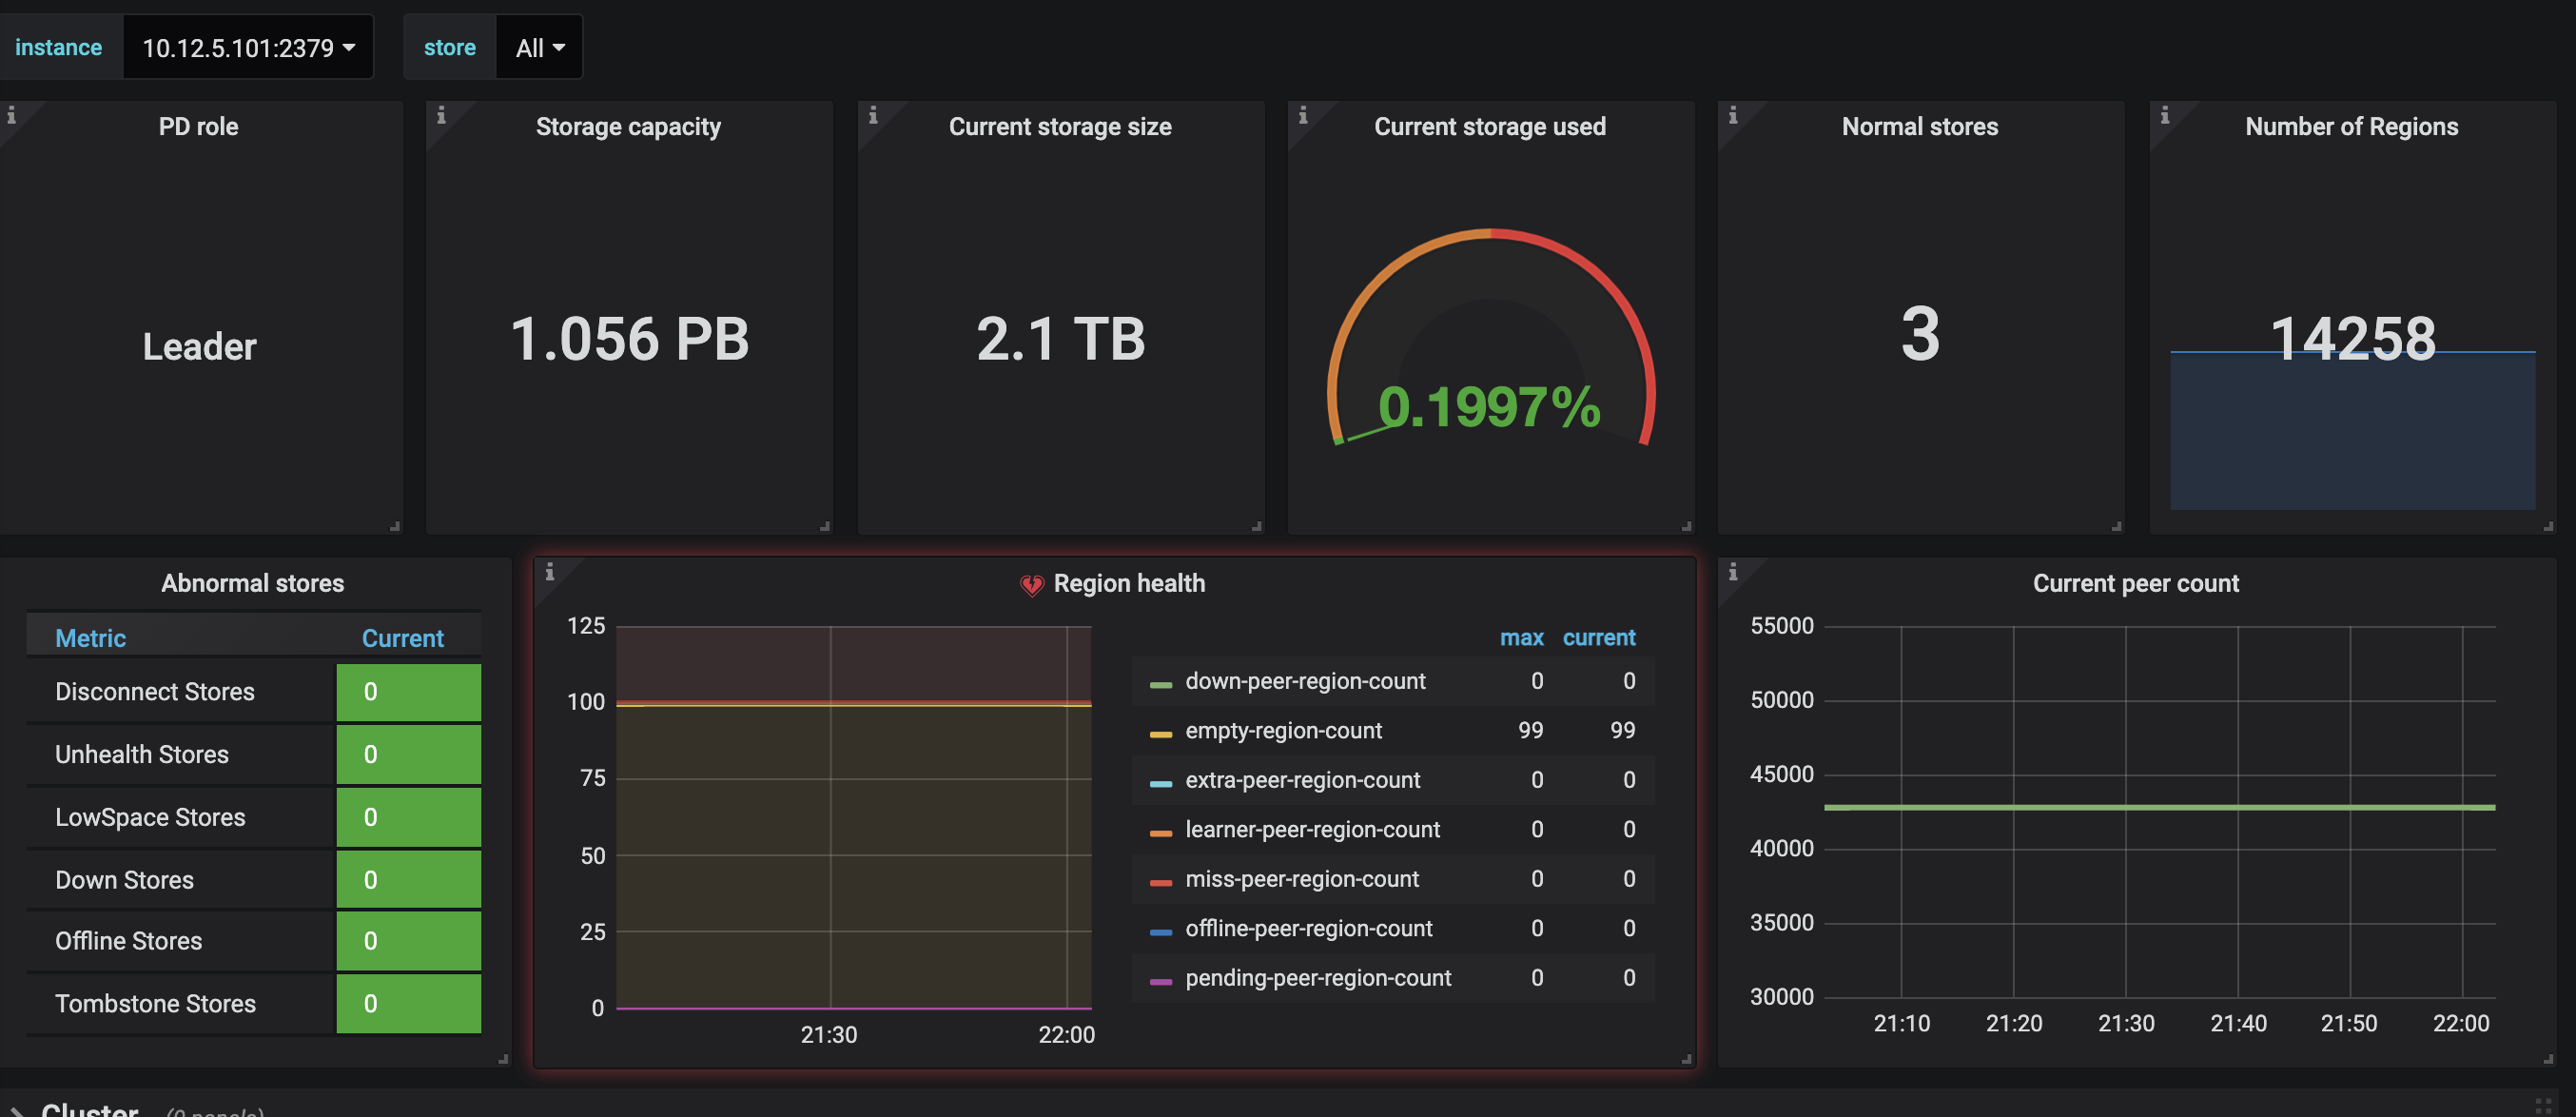Image resolution: width=2576 pixels, height=1117 pixels.
Task: Sort legend by current column header
Action: [1598, 638]
